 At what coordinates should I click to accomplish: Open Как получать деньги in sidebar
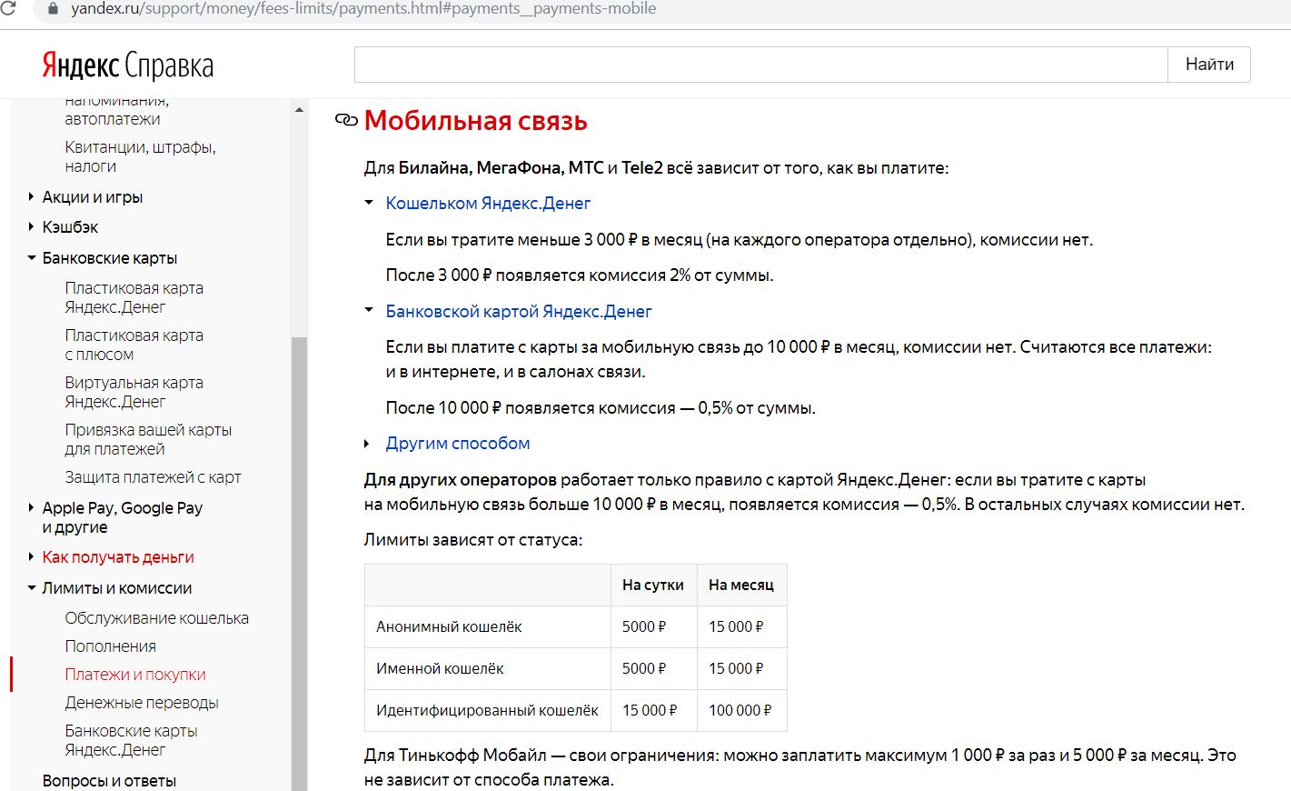click(118, 557)
